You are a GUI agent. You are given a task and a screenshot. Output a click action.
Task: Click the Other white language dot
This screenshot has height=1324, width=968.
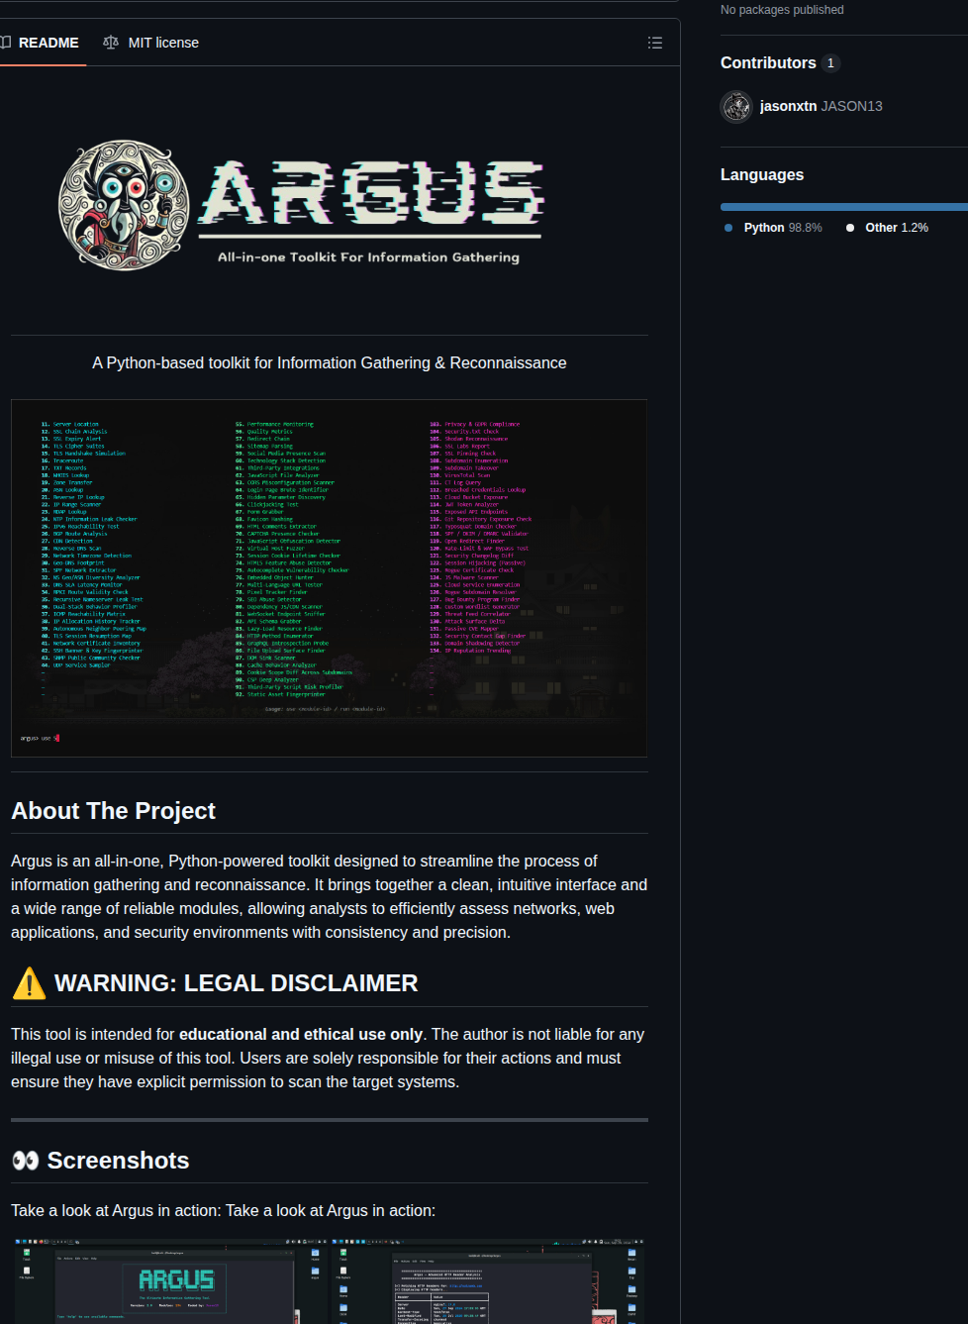(x=850, y=228)
